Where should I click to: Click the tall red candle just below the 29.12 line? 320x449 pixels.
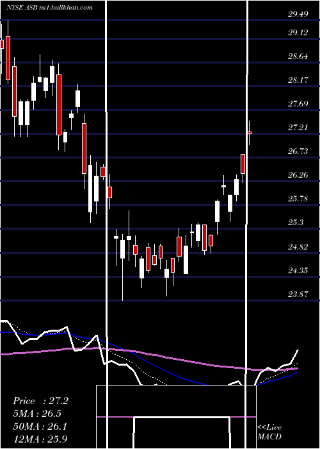click(x=8, y=58)
